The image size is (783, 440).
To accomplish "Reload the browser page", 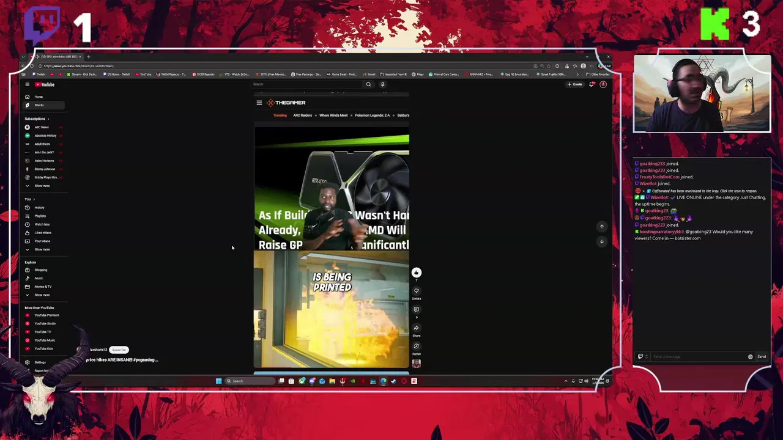I will pyautogui.click(x=32, y=66).
